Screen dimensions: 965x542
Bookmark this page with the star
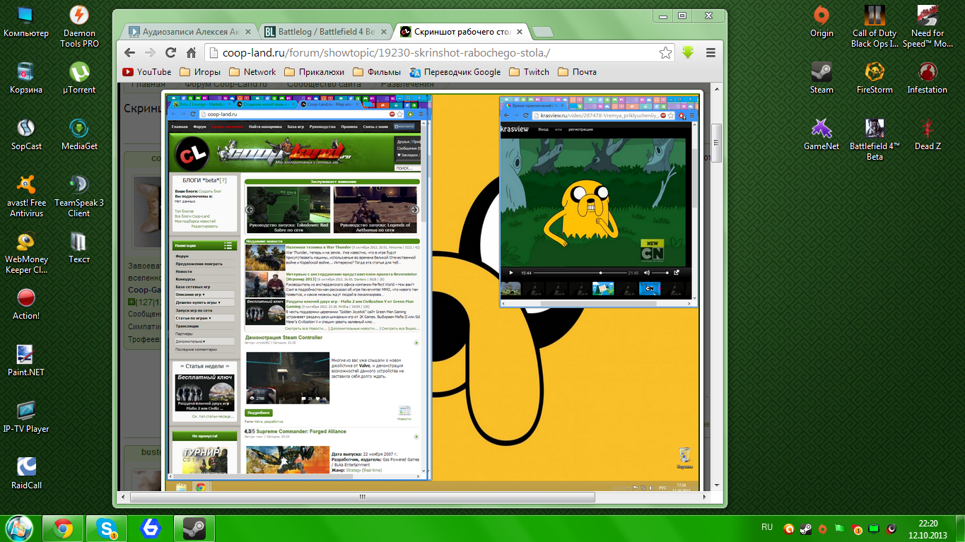pyautogui.click(x=665, y=53)
